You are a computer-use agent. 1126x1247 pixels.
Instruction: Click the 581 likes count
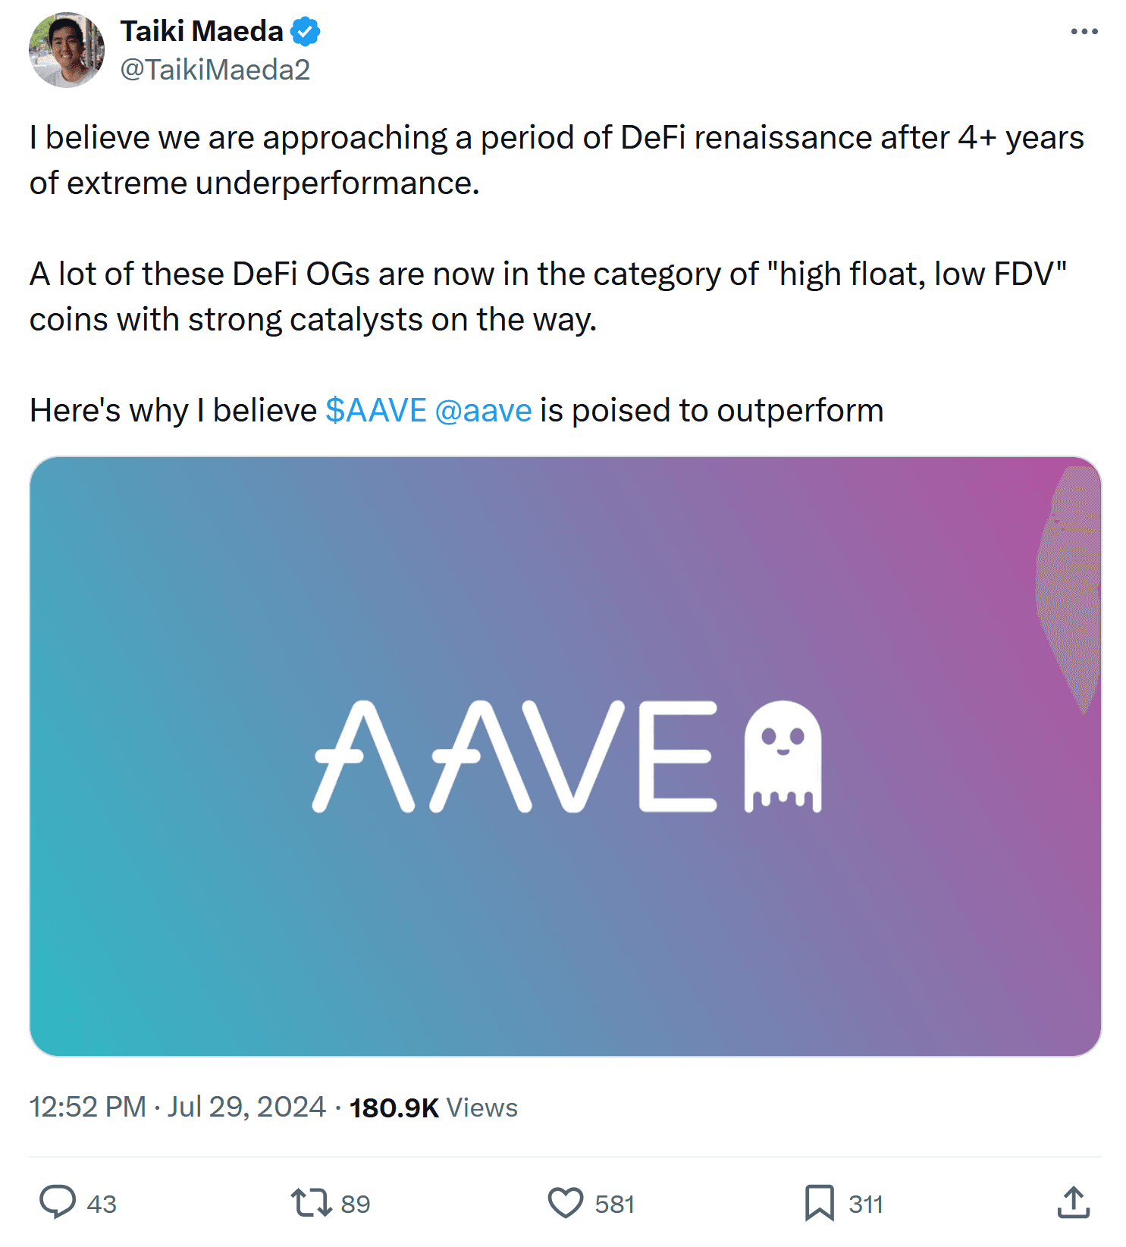[x=614, y=1204]
